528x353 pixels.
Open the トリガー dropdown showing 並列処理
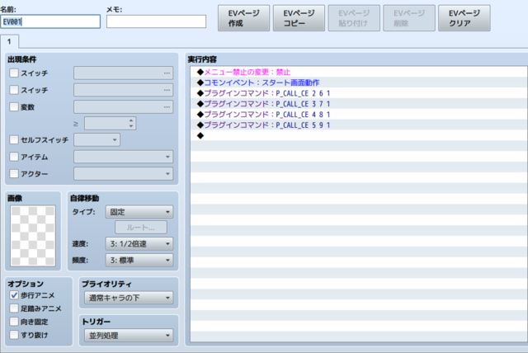129,336
